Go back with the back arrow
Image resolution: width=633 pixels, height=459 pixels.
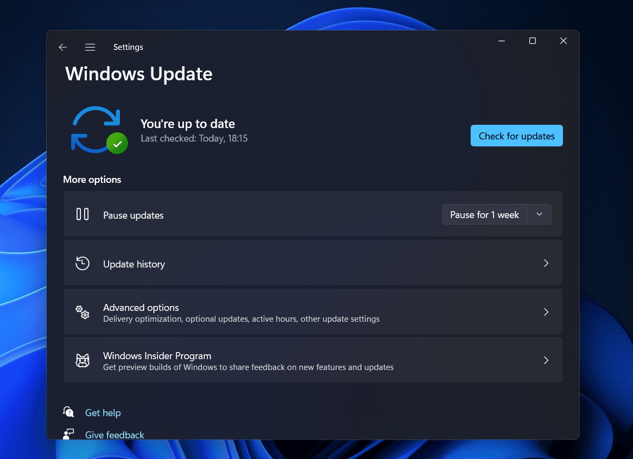62,47
